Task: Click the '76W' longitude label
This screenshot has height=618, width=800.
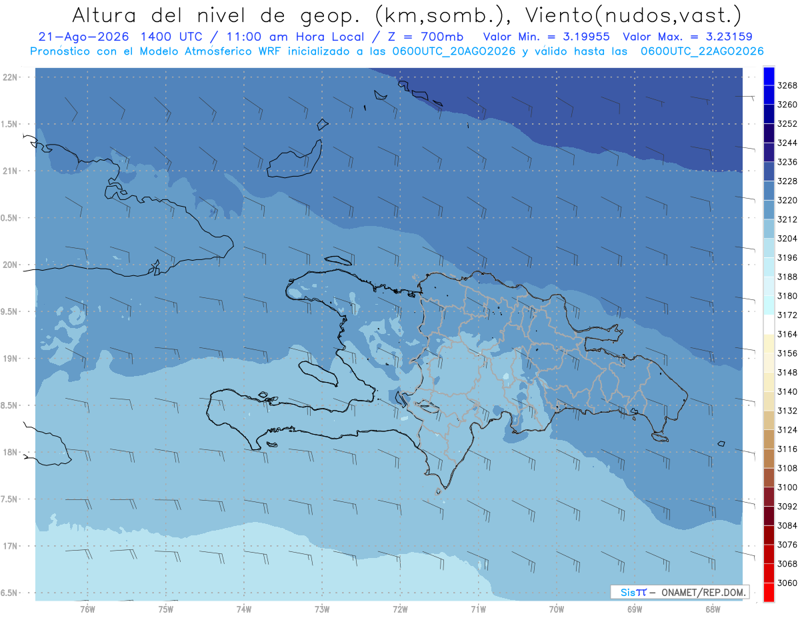Action: pyautogui.click(x=87, y=609)
